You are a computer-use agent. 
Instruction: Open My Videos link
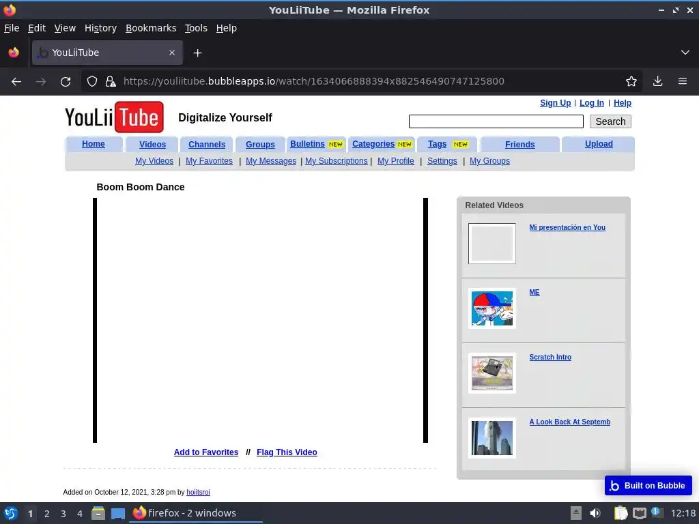click(154, 161)
